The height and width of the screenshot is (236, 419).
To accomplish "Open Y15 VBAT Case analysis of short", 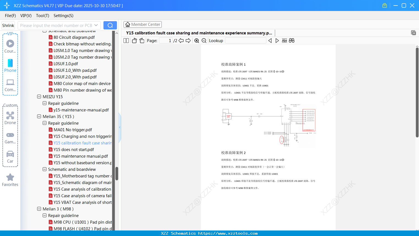I will [x=83, y=202].
